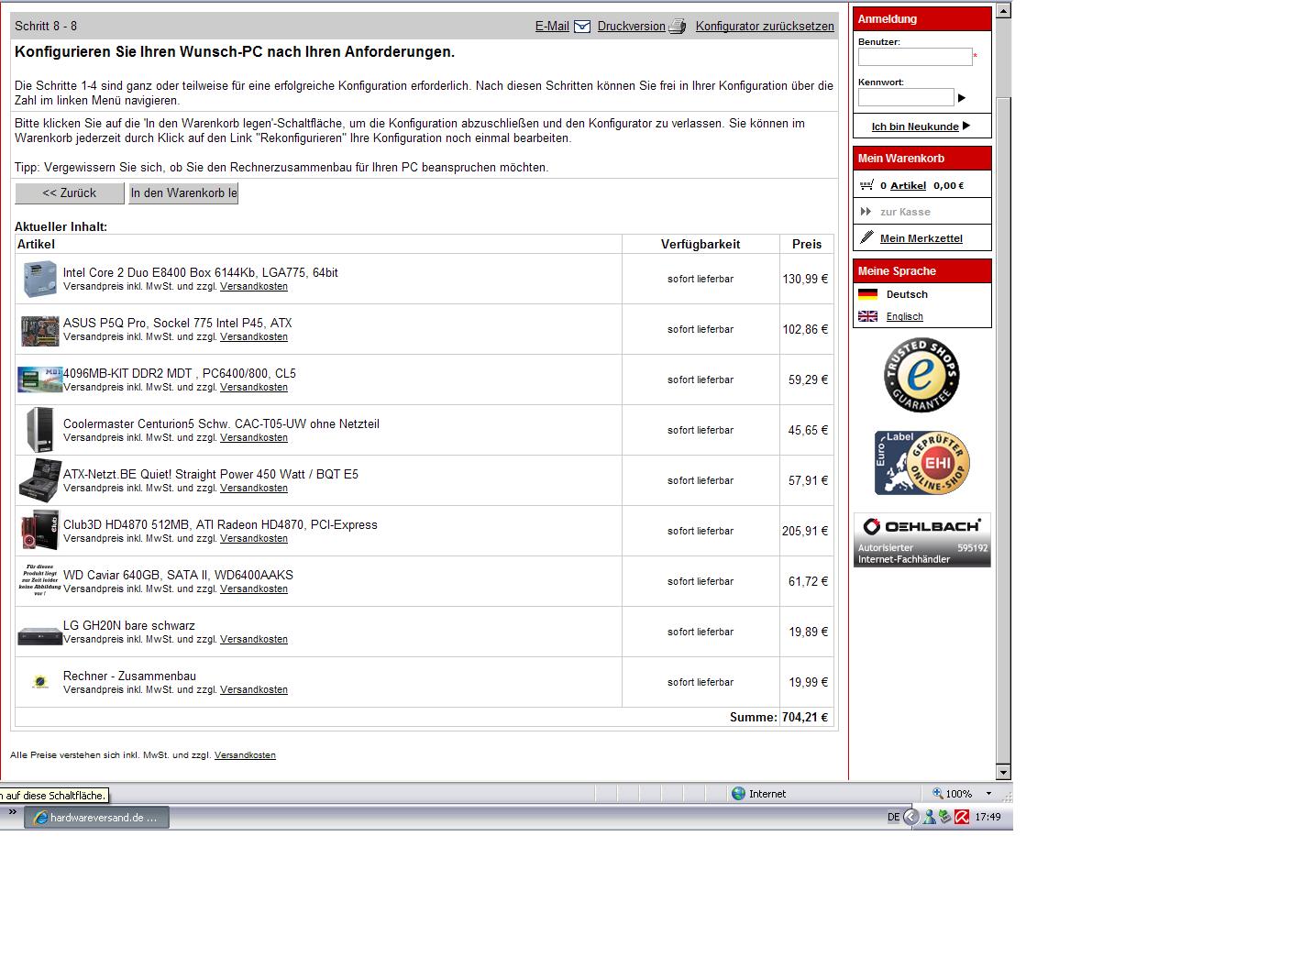Click the Oehlbach authorized dealer banner
The width and height of the screenshot is (1291, 968).
[x=921, y=540]
